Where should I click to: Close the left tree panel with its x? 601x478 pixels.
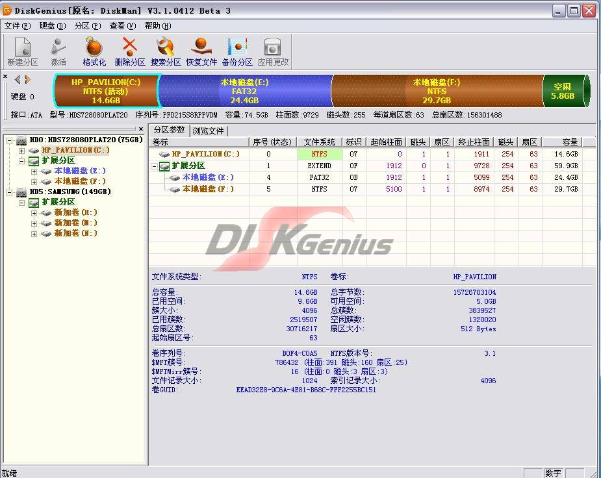coord(141,129)
